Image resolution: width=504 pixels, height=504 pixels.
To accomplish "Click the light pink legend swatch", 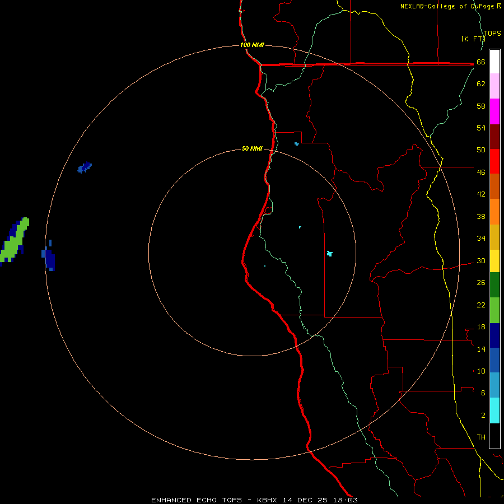I will pos(494,86).
